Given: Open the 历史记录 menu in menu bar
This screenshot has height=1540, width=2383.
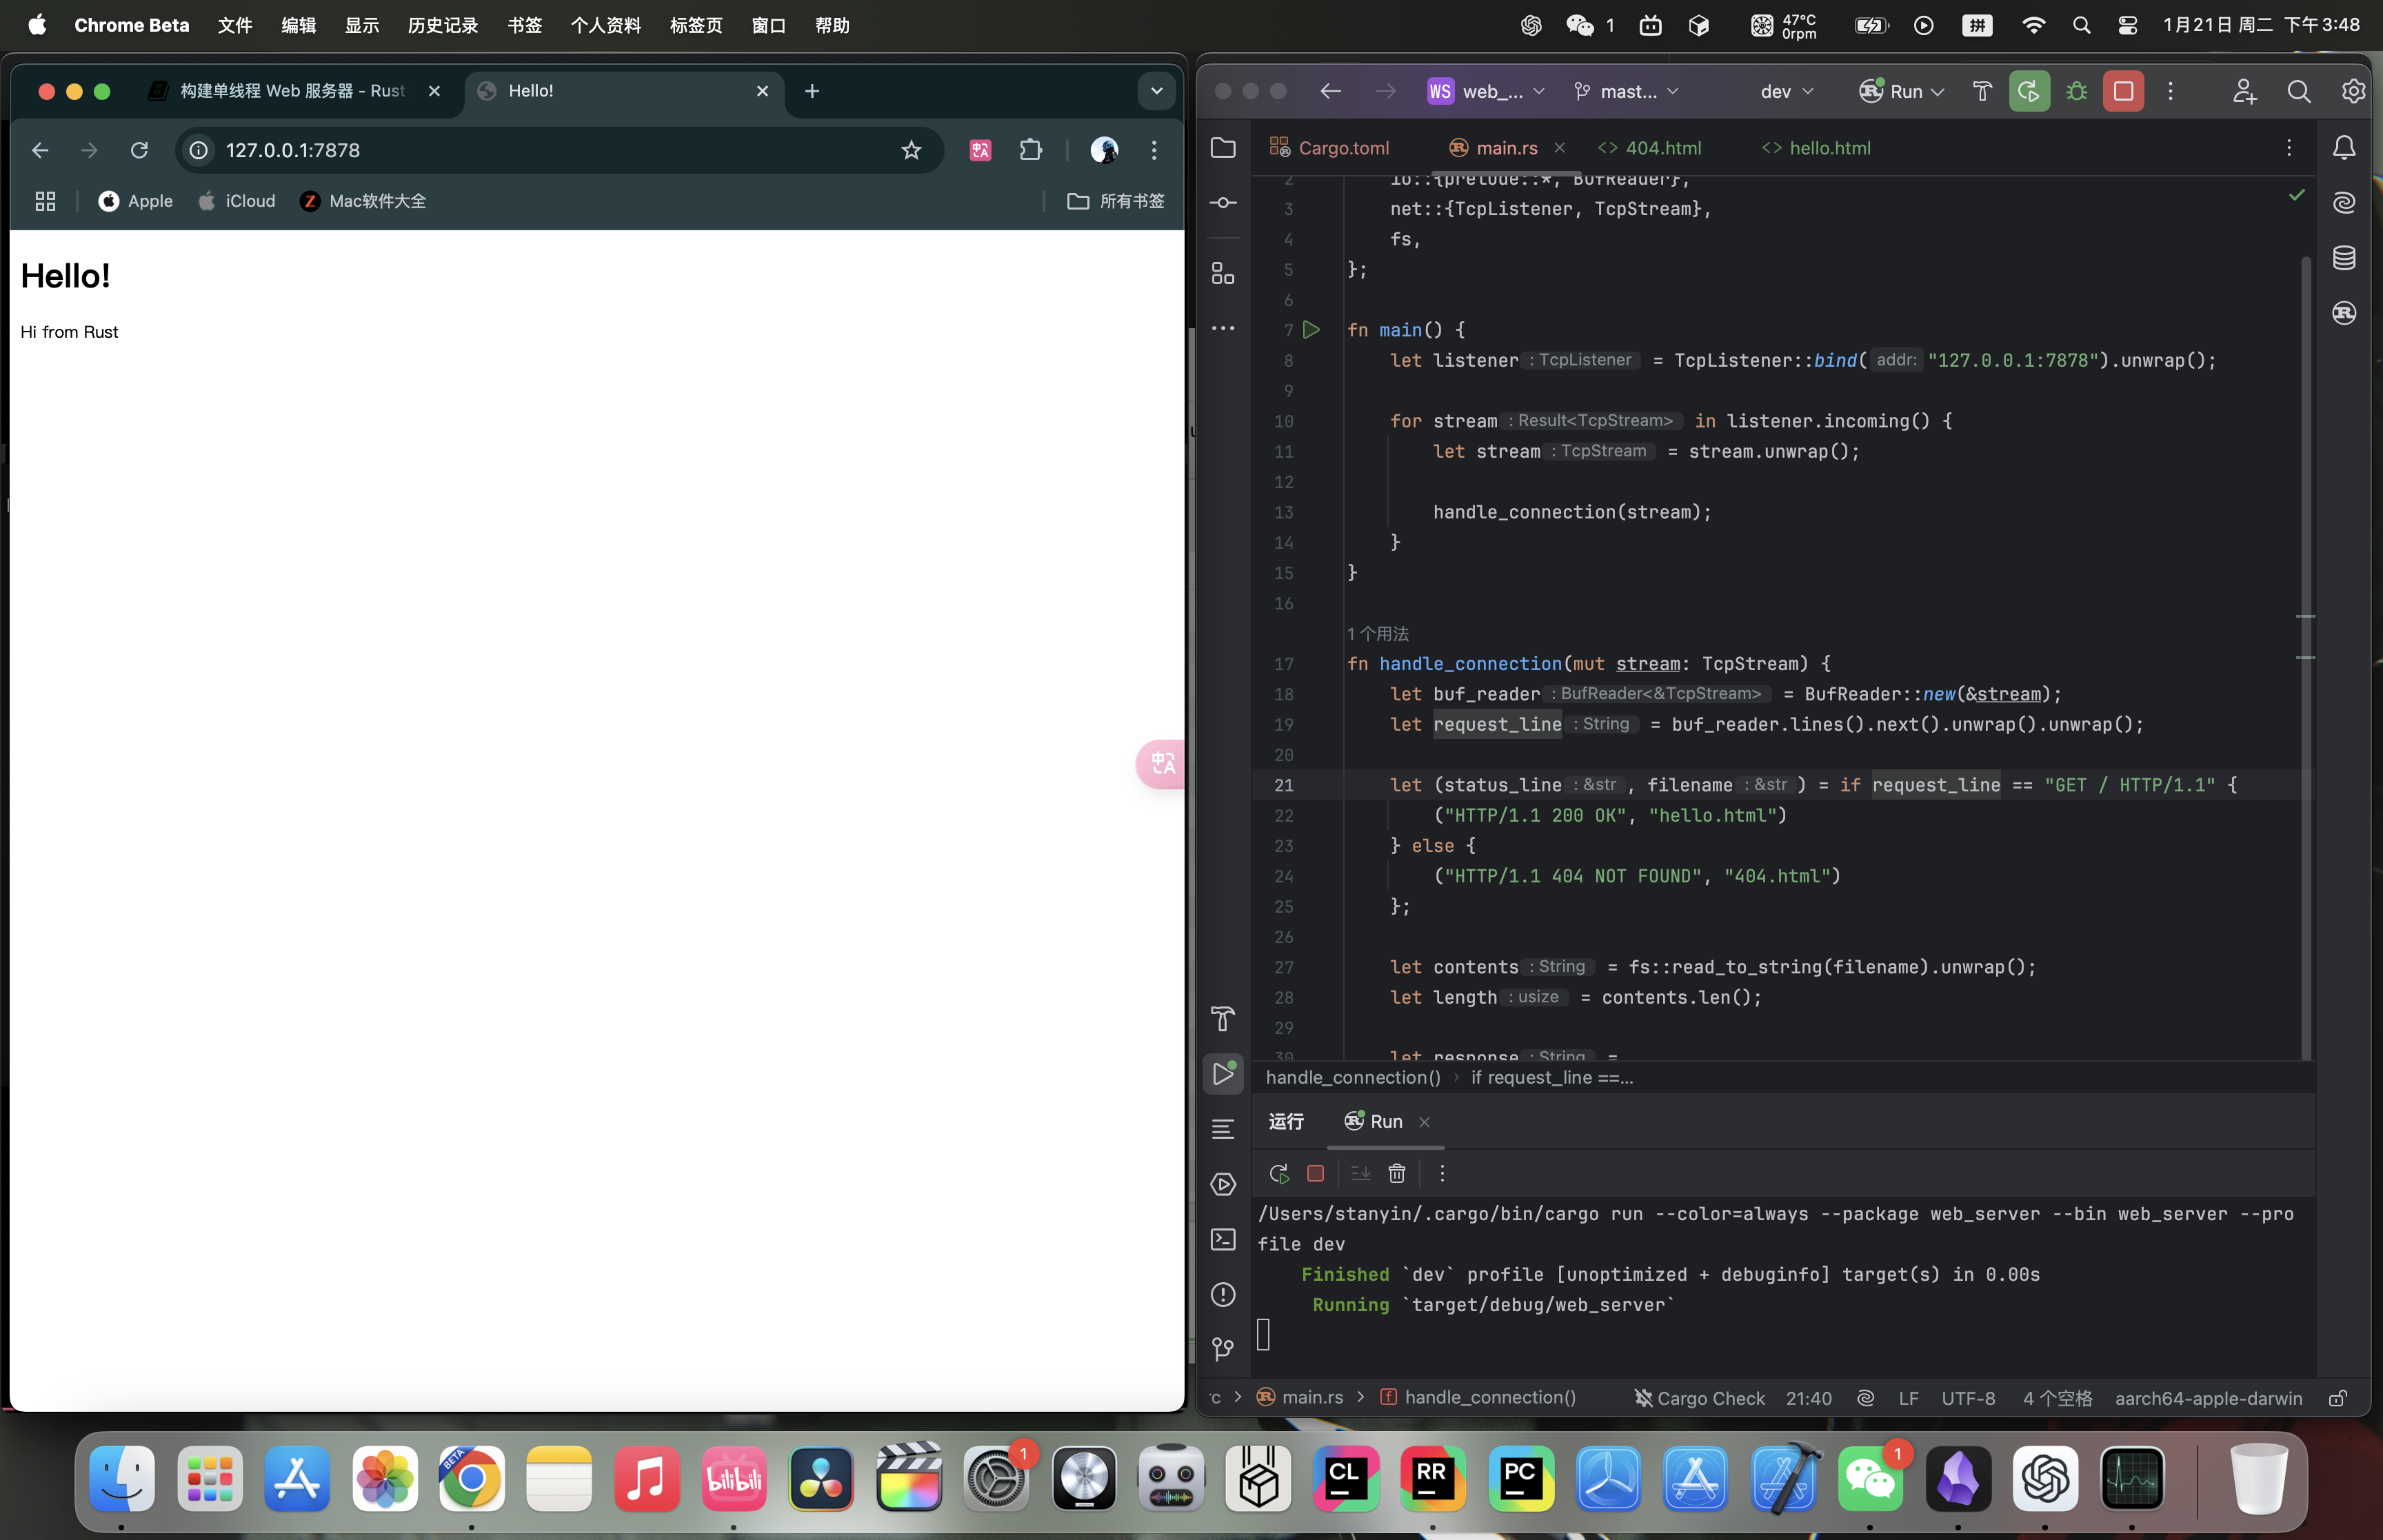Looking at the screenshot, I should coord(442,25).
